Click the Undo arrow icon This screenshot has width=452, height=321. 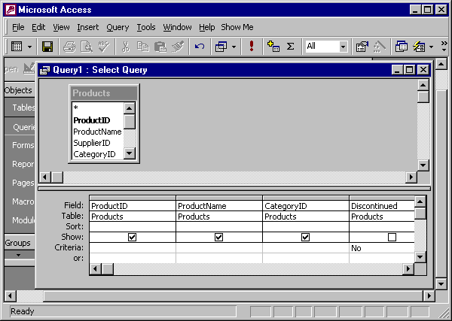(x=200, y=47)
